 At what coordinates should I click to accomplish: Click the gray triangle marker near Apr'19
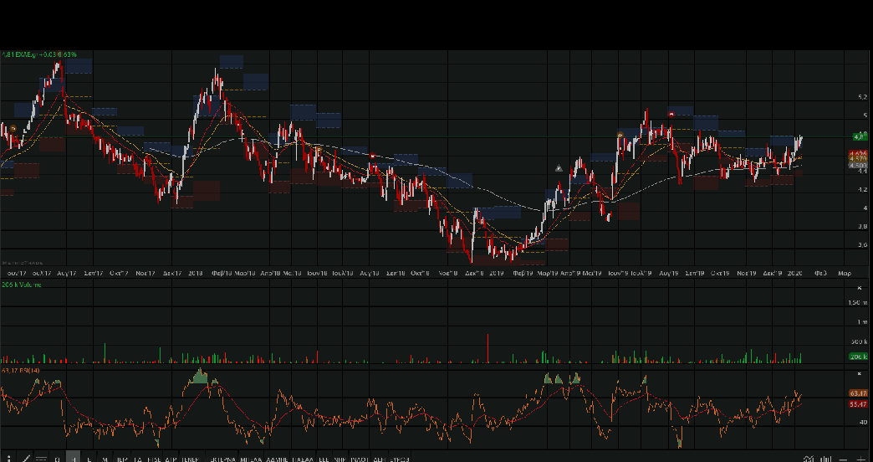click(x=559, y=168)
